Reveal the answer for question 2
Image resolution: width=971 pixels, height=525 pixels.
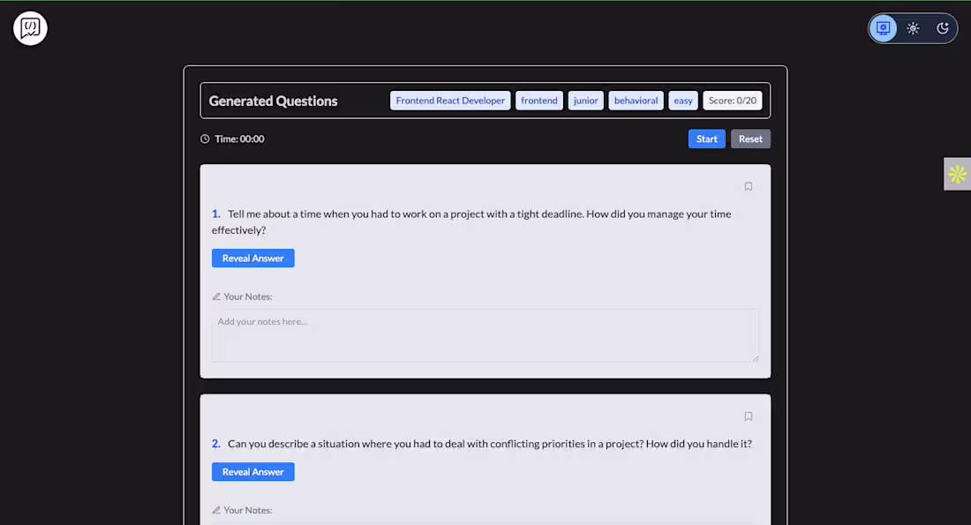[252, 471]
